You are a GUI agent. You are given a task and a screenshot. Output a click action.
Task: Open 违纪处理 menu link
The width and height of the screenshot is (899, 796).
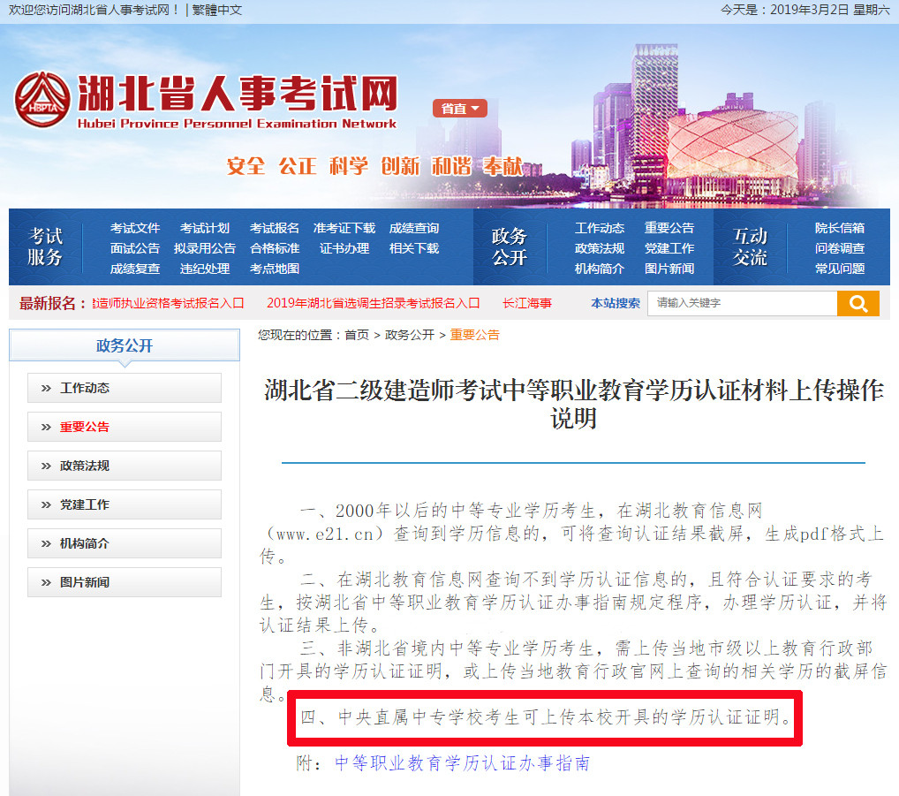point(205,269)
